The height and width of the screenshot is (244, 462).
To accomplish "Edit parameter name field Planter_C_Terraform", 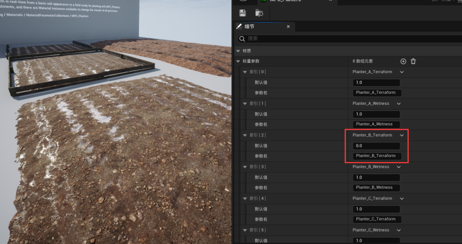I will (x=377, y=219).
